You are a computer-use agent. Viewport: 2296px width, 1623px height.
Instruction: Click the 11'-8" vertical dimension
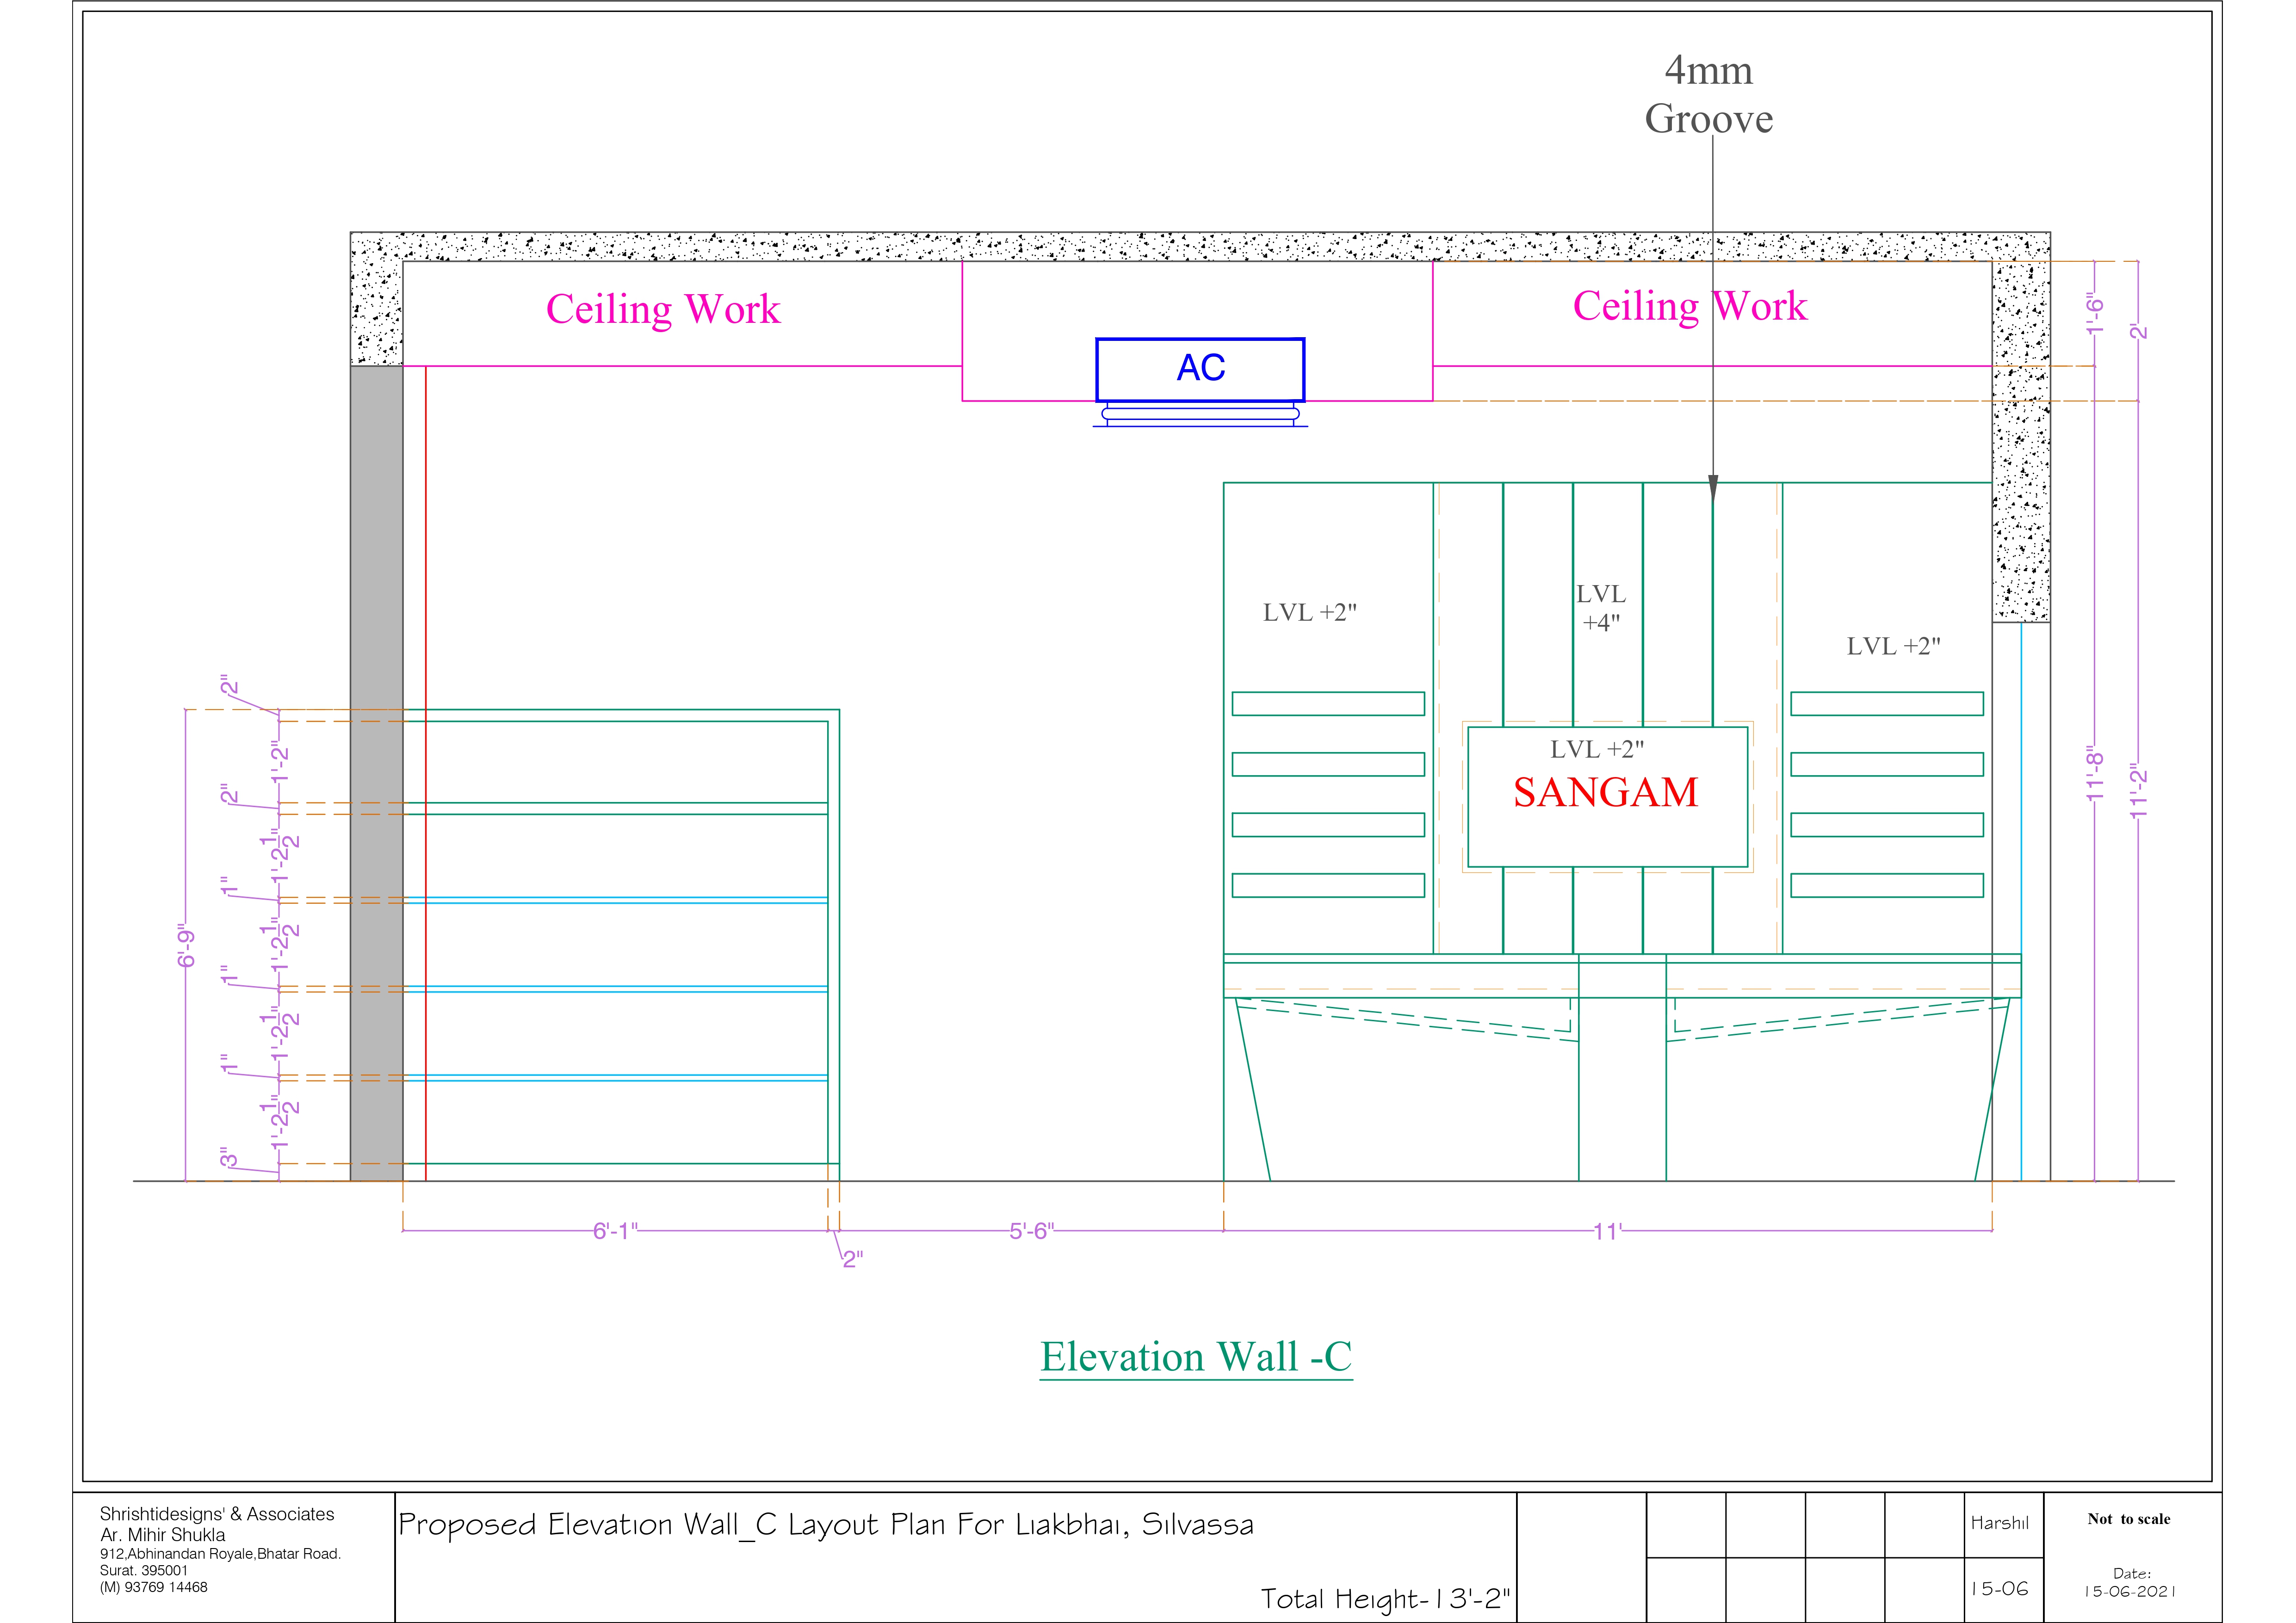click(x=2095, y=774)
